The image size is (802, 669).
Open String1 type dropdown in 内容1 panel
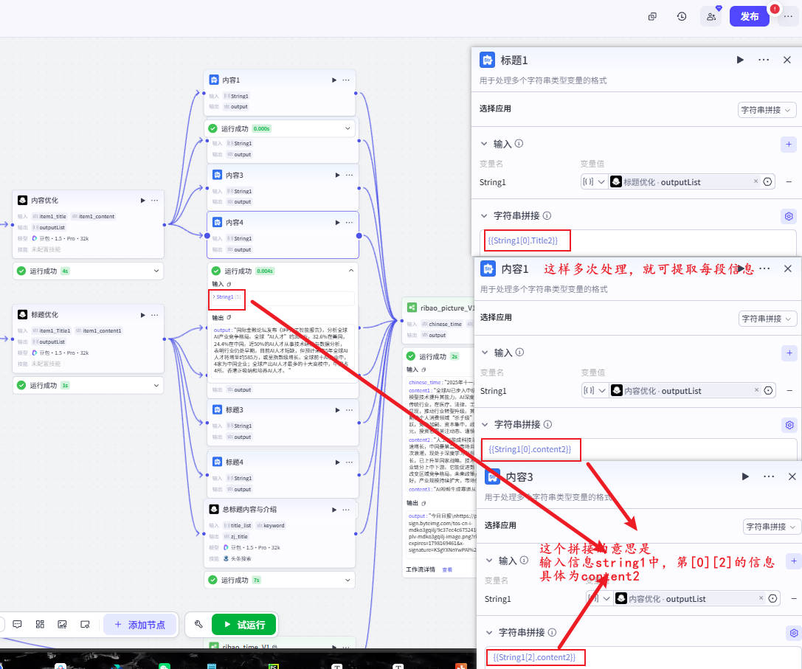(x=595, y=390)
